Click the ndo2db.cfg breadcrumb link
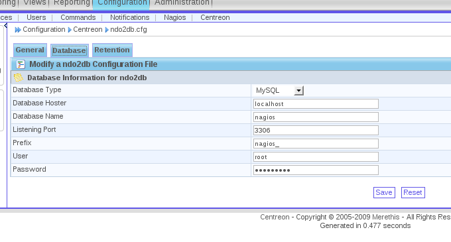Viewport: 451px width, 242px height. click(x=129, y=30)
